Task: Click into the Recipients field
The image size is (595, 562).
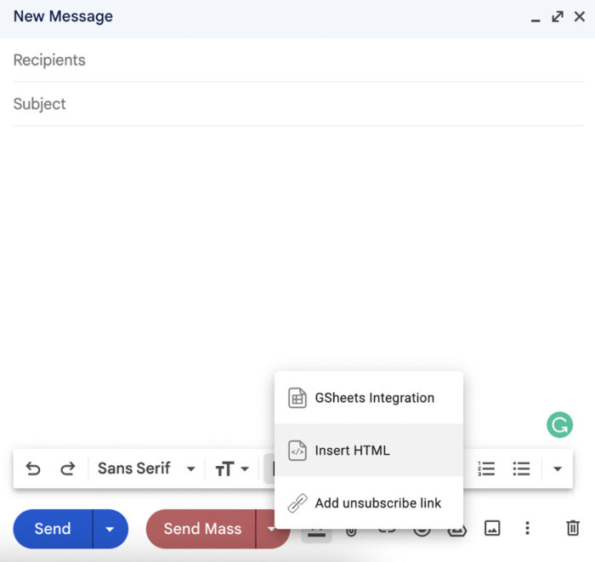Action: coord(297,60)
